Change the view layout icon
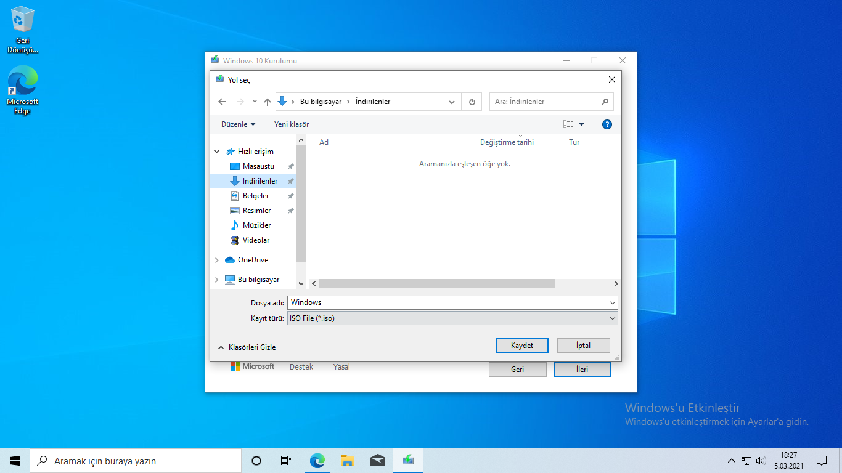 click(x=568, y=124)
